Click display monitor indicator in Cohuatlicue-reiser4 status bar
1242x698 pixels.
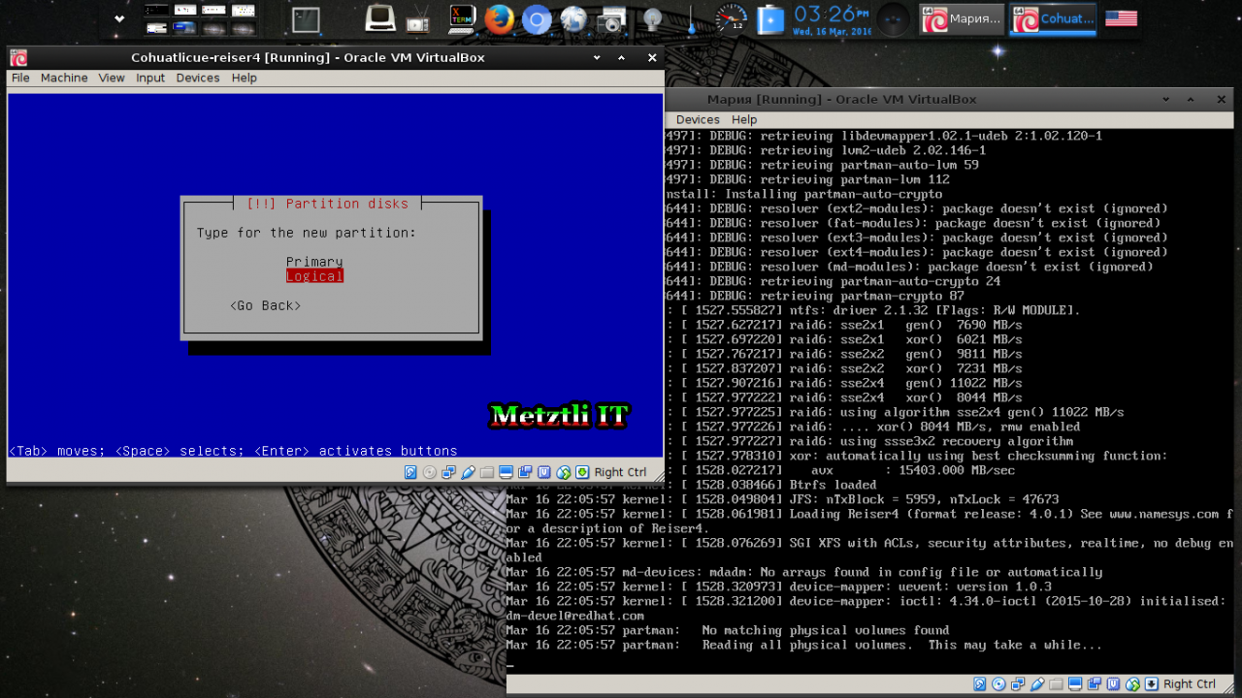pyautogui.click(x=507, y=472)
